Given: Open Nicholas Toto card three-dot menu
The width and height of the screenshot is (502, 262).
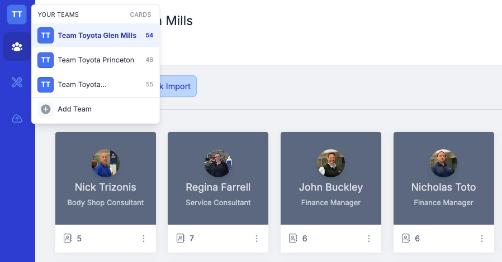Looking at the screenshot, I should pos(481,239).
